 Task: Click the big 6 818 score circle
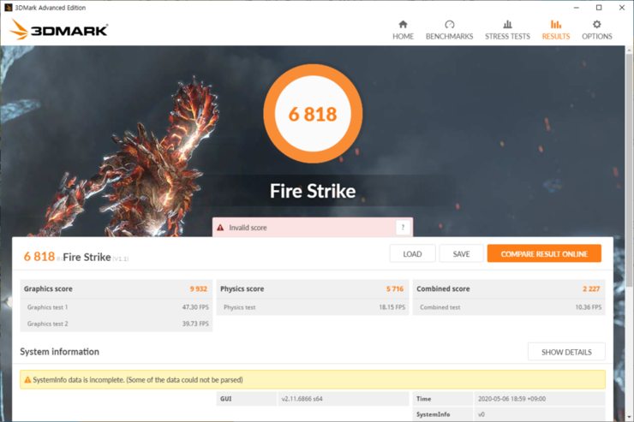click(313, 114)
